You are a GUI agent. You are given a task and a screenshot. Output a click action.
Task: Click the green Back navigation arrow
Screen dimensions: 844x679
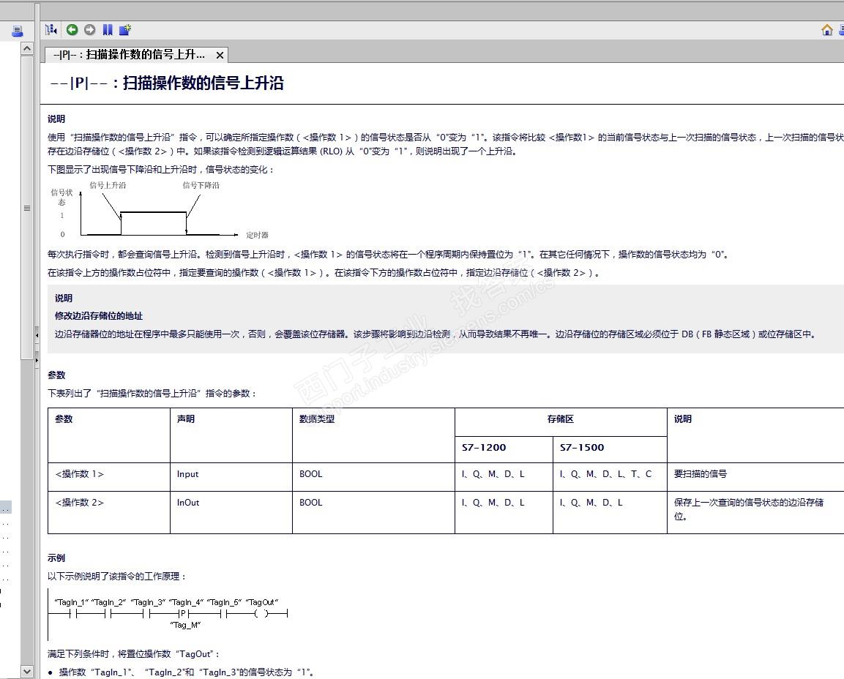point(72,29)
